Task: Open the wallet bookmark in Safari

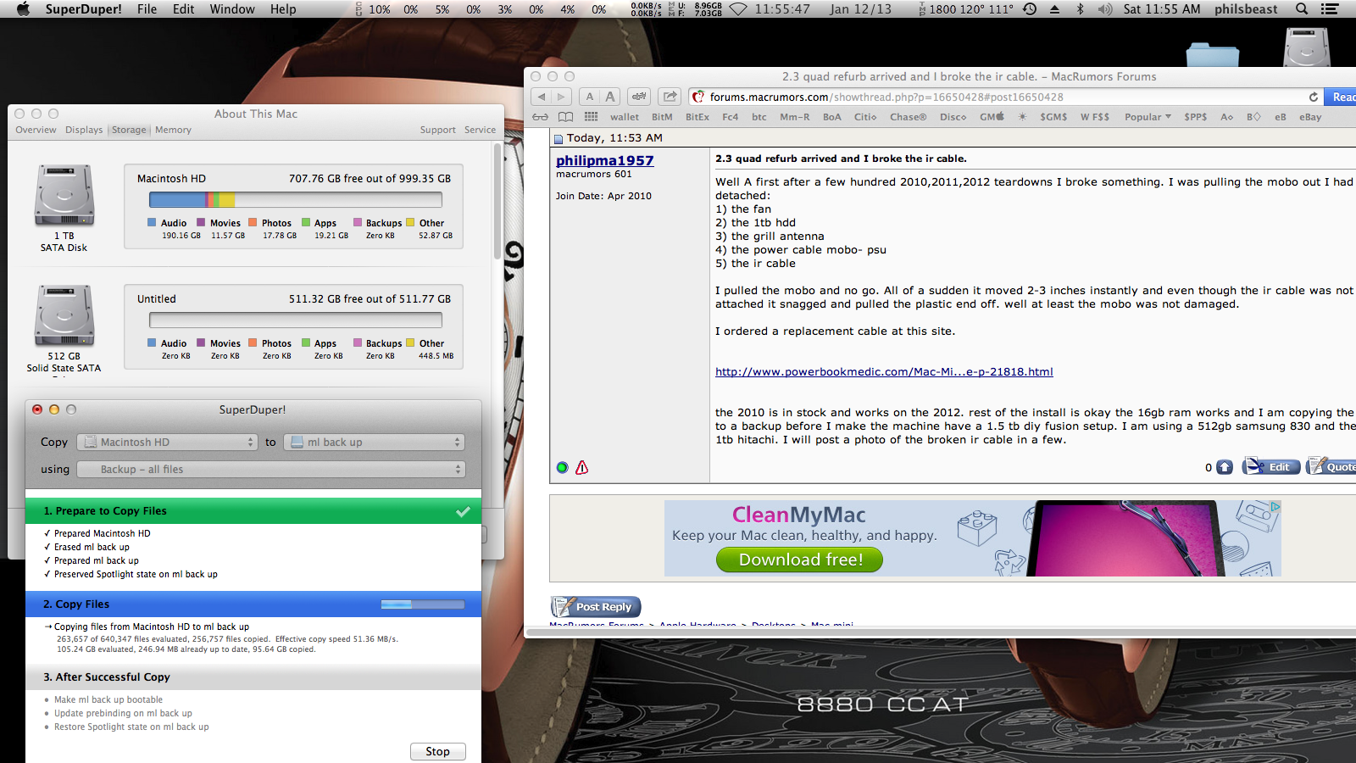Action: [x=625, y=117]
